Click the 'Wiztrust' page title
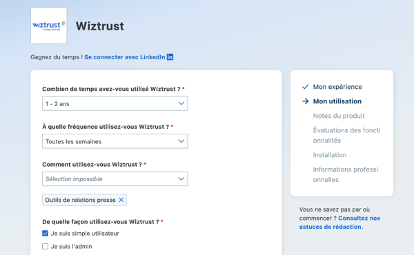The image size is (414, 255). (100, 26)
